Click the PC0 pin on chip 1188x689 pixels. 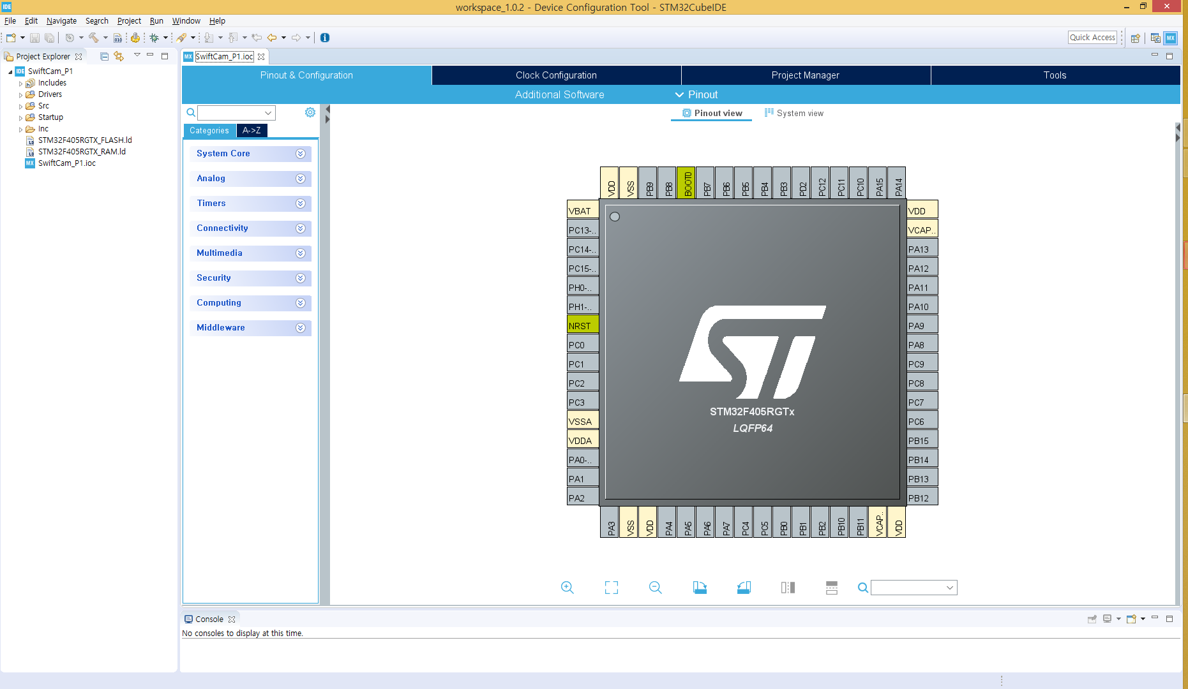(x=583, y=344)
